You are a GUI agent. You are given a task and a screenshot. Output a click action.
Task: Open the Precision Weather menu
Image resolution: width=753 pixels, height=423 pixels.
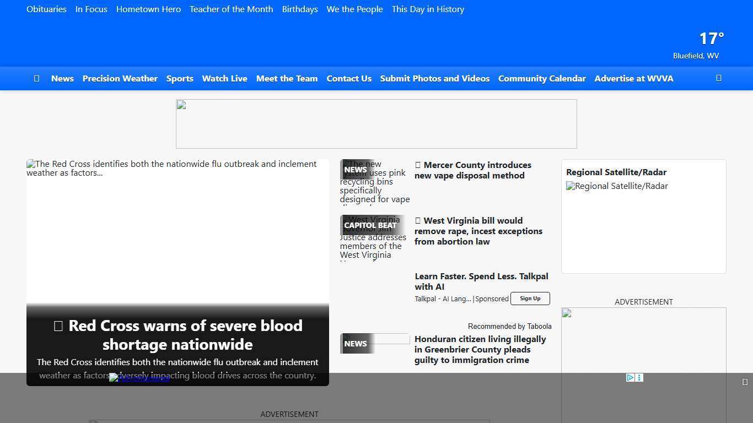point(120,78)
